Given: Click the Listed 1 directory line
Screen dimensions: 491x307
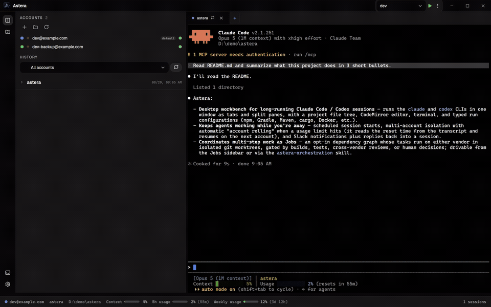Looking at the screenshot, I should [218, 87].
